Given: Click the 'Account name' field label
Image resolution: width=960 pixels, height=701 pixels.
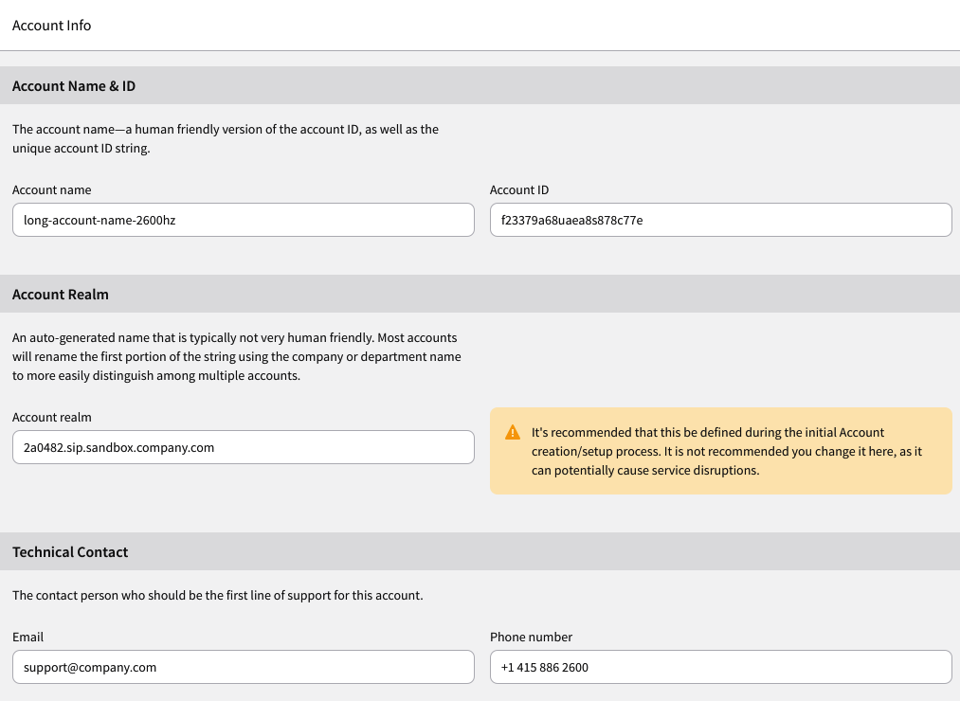Looking at the screenshot, I should pyautogui.click(x=51, y=189).
